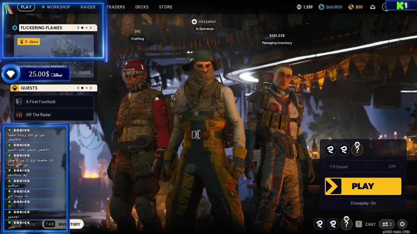417x234 pixels.
Task: Click the 15,000 reward value
Action: 84,73
